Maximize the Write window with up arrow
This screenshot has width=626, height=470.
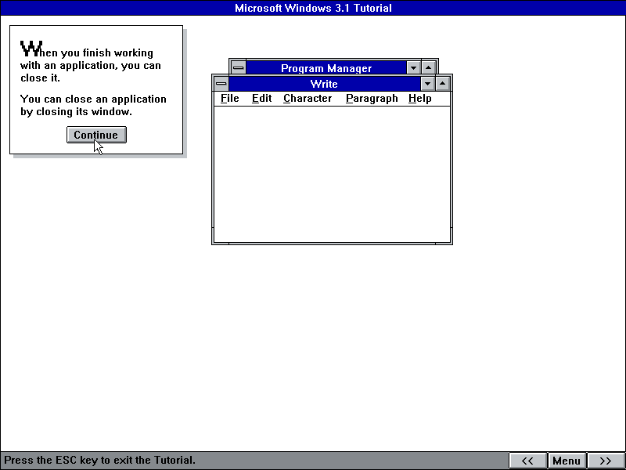[x=442, y=84]
